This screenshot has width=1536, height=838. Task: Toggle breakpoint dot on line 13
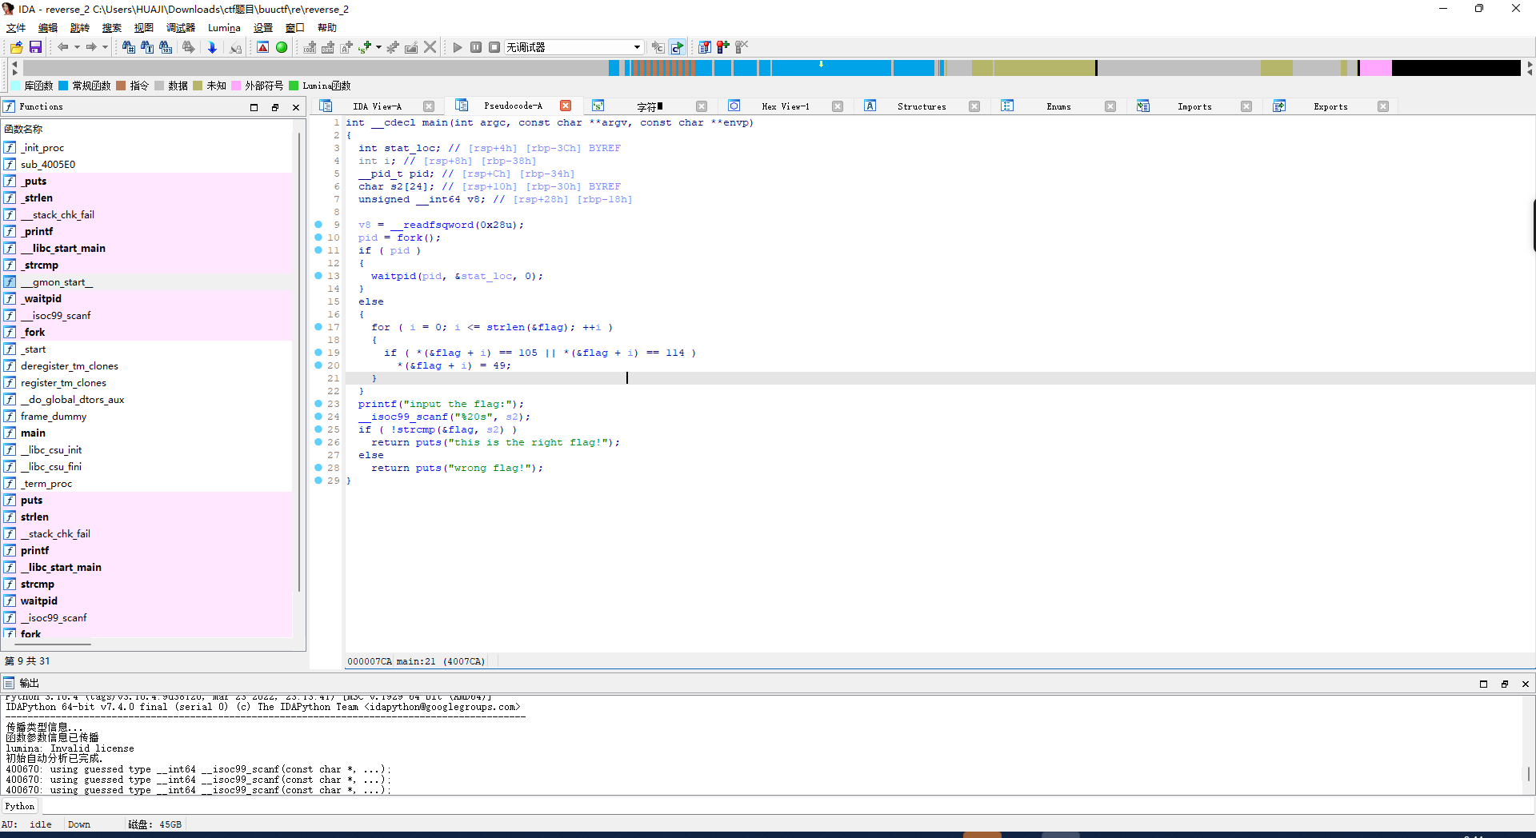point(318,276)
